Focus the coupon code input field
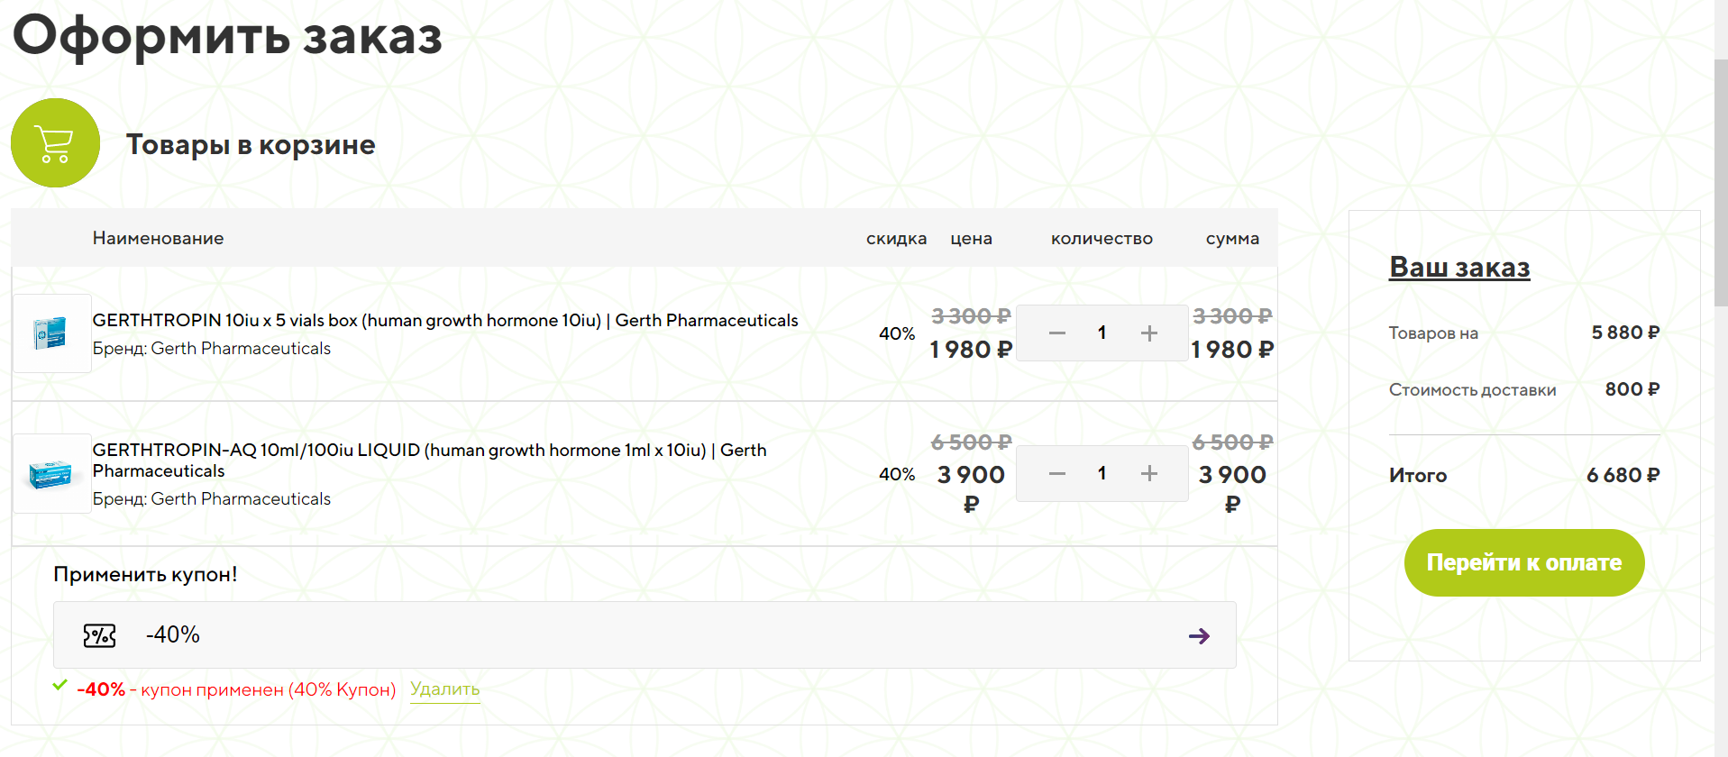The height and width of the screenshot is (757, 1728). [x=631, y=635]
